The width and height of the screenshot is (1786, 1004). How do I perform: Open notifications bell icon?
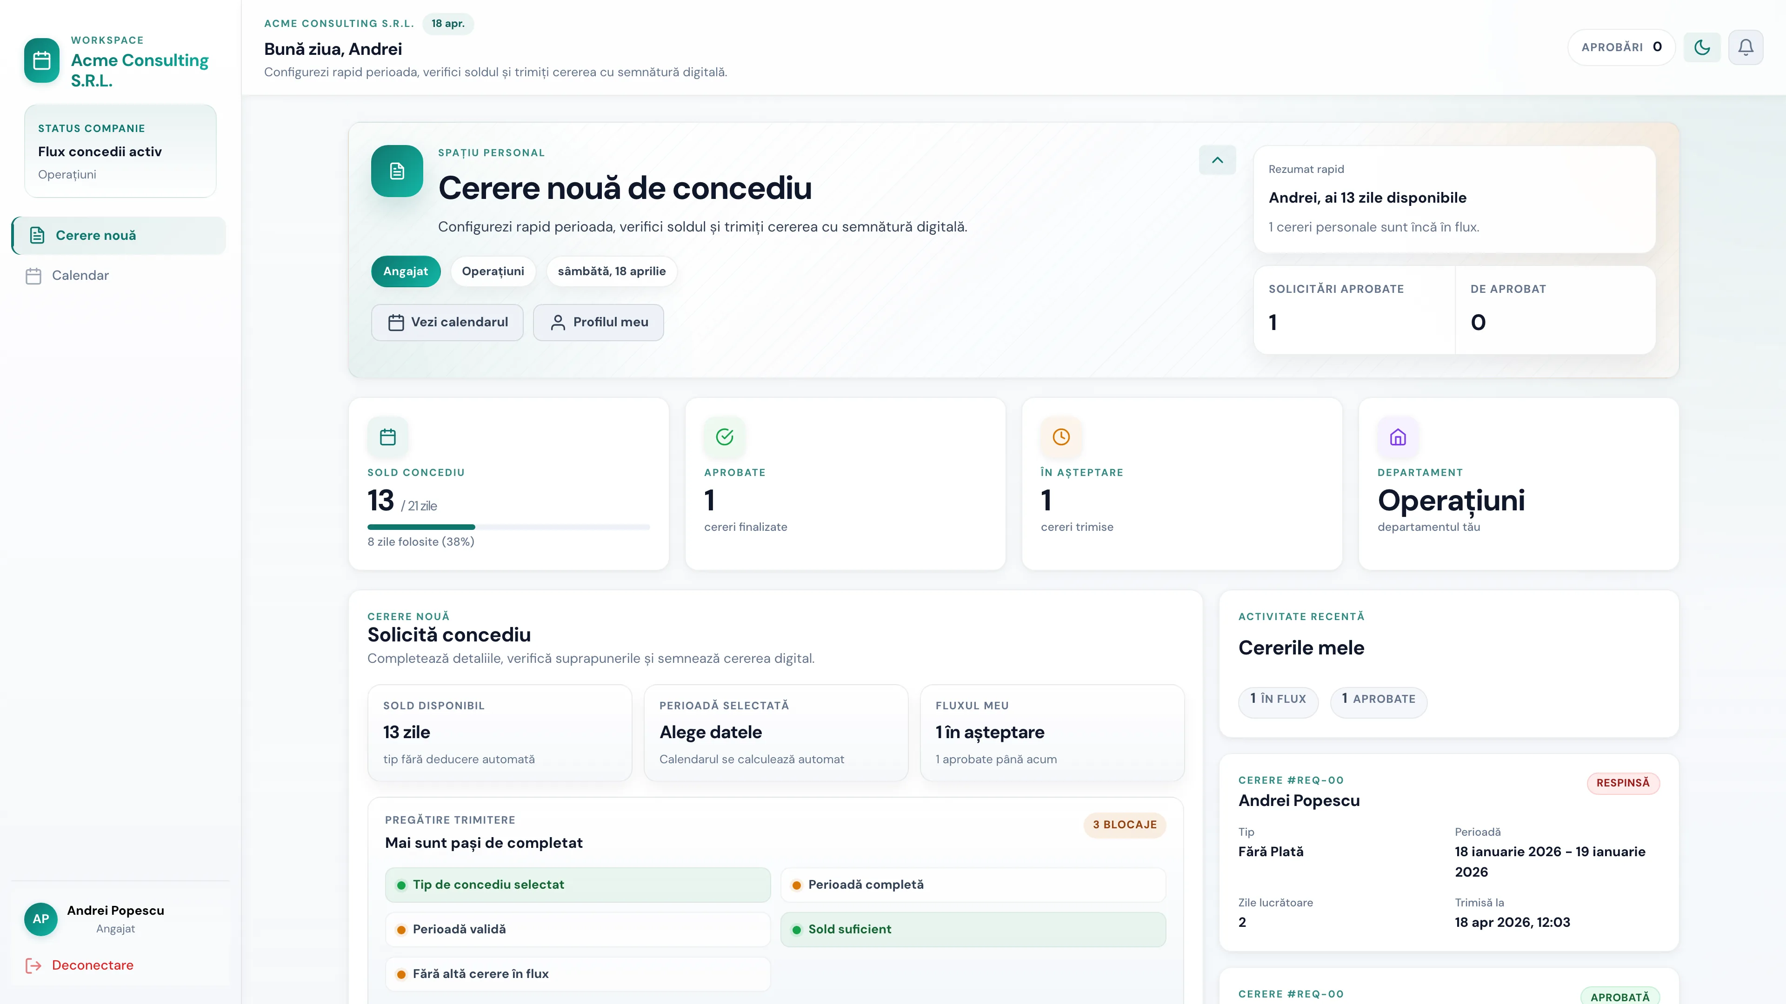tap(1746, 47)
